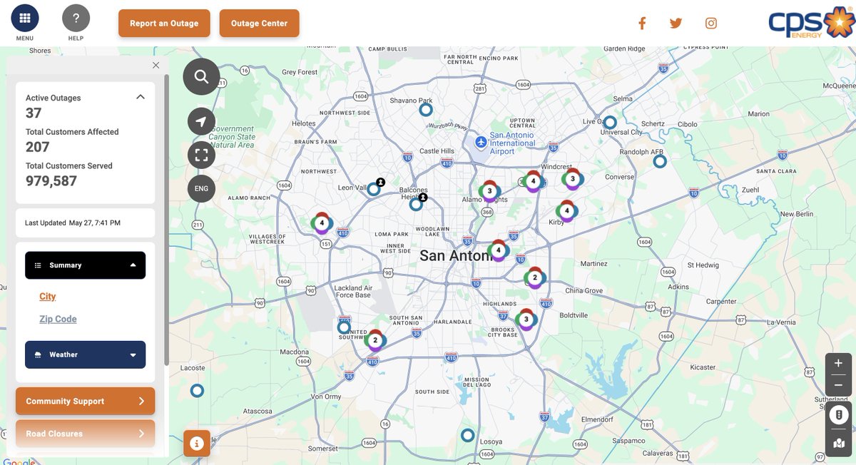Expand the Weather dropdown
The image size is (856, 465).
(86, 354)
